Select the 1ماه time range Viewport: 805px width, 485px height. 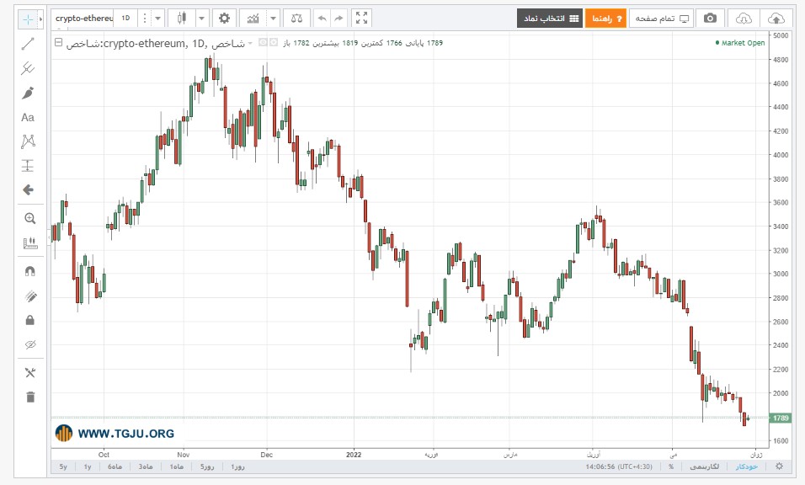177,466
